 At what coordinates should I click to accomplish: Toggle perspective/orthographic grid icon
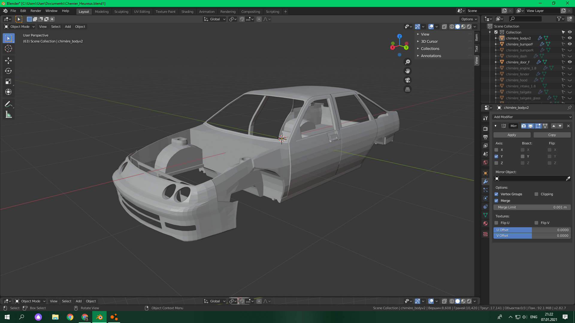point(408,89)
